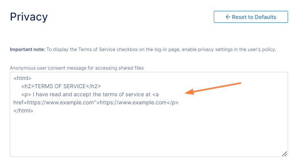This screenshot has height=165, width=300.
Task: Click the "<a" tag at end of third line
Action: (x=155, y=95)
